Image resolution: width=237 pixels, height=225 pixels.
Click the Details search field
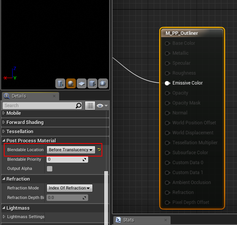click(x=38, y=106)
